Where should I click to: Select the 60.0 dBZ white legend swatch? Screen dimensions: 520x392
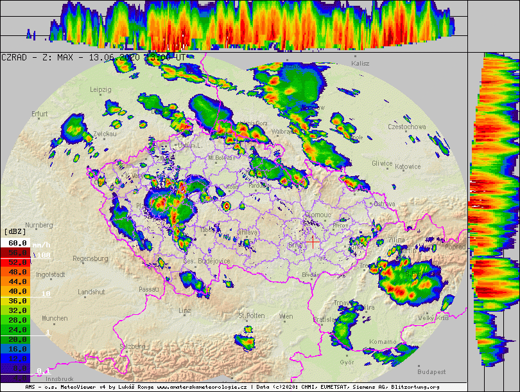point(15,243)
